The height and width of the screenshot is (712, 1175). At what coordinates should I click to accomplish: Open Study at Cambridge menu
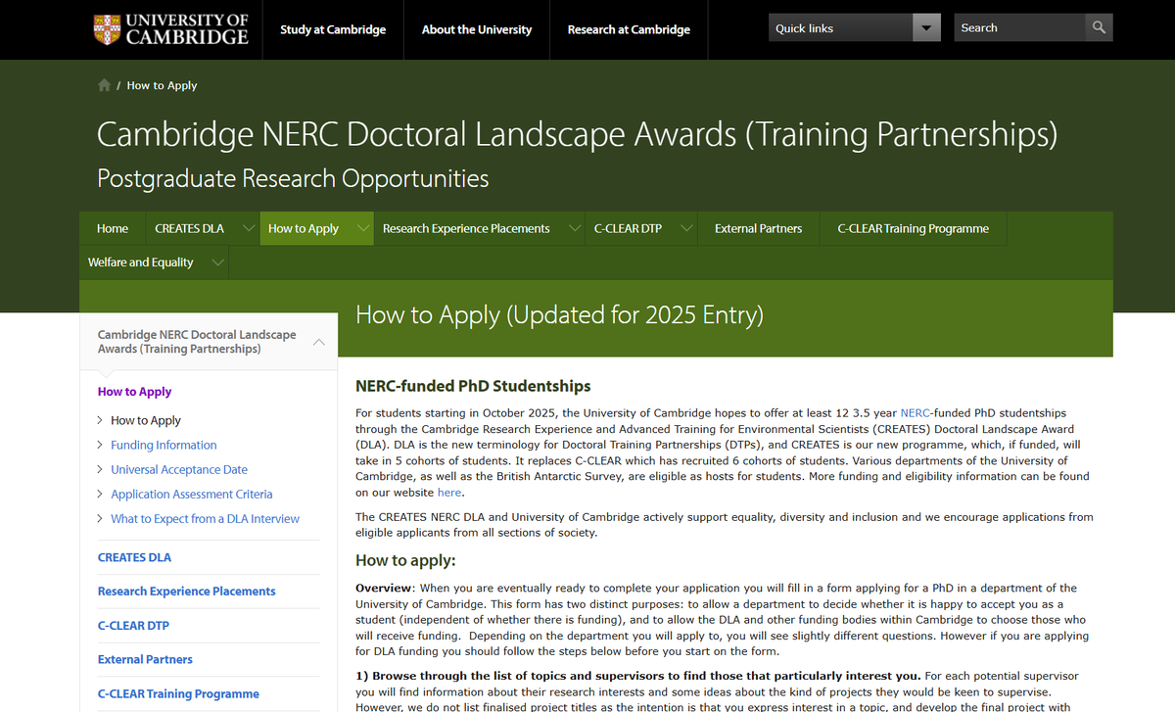[333, 29]
